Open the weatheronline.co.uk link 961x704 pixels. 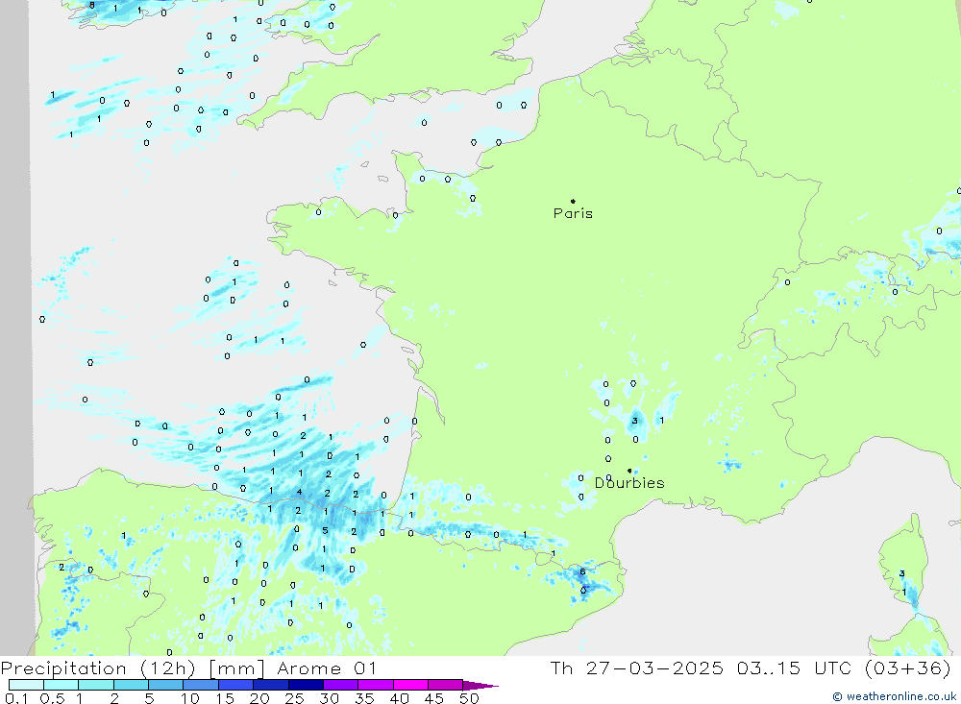(x=894, y=696)
